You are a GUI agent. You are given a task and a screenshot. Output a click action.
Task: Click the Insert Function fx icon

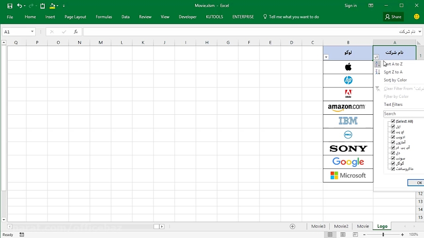coord(76,32)
